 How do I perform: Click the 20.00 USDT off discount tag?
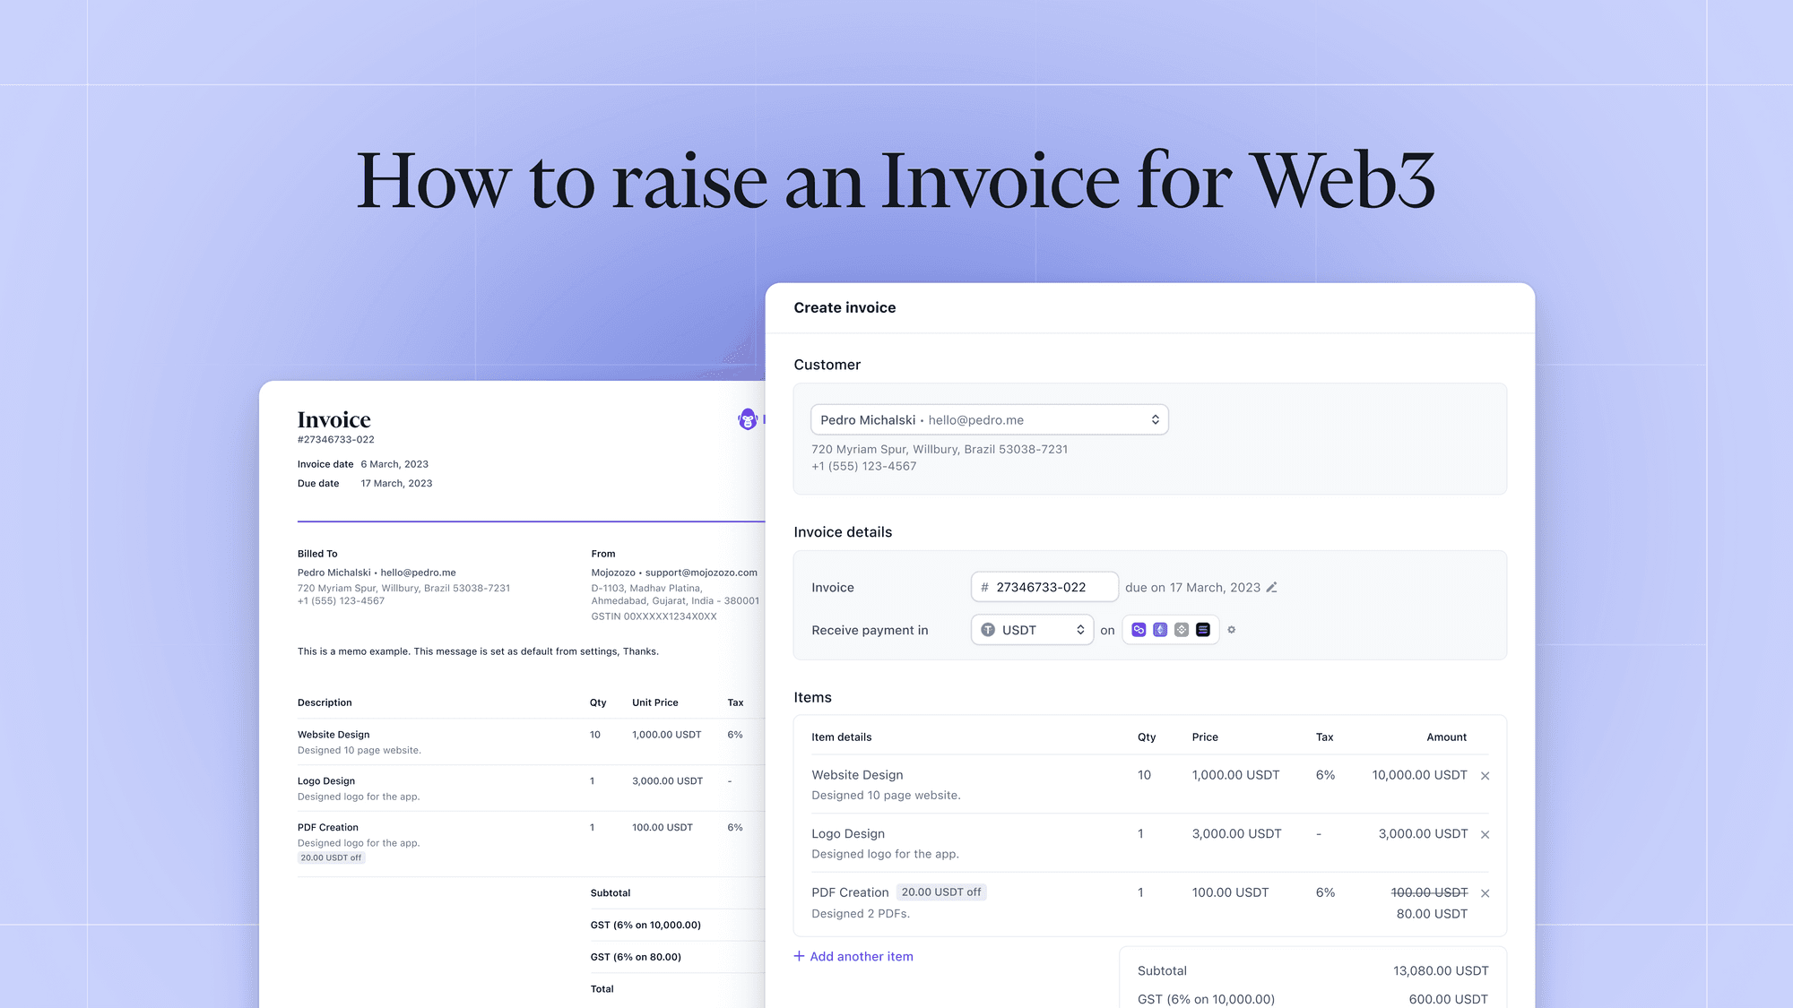coord(940,892)
